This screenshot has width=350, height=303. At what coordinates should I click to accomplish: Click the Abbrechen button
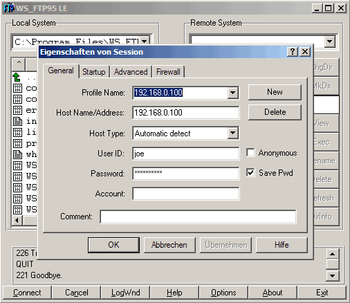pyautogui.click(x=169, y=245)
